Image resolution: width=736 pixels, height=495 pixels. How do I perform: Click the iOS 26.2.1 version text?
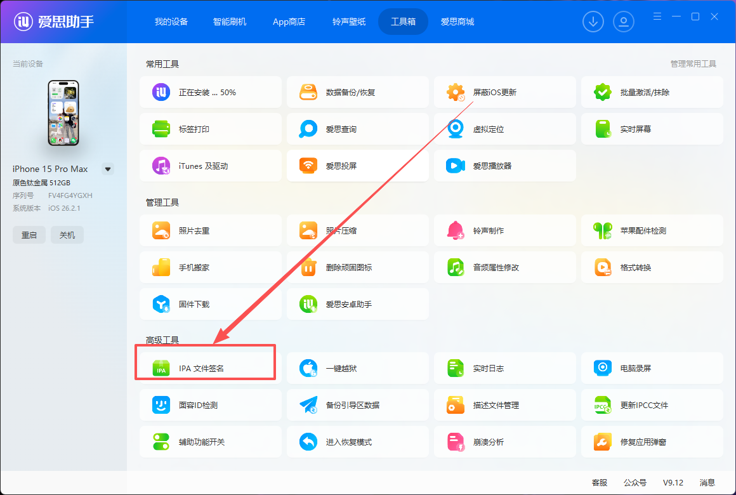(64, 208)
